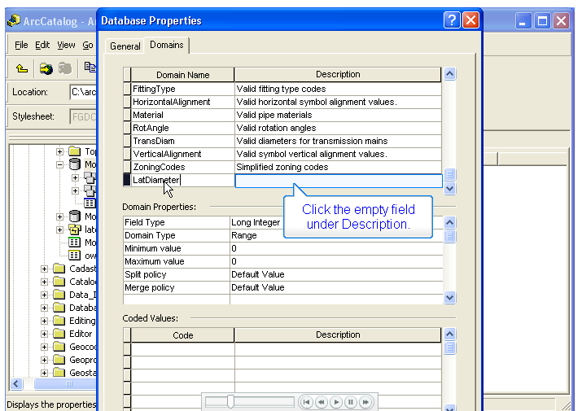The width and height of the screenshot is (582, 411).
Task: Click the rewind playback button
Action: pos(322,402)
